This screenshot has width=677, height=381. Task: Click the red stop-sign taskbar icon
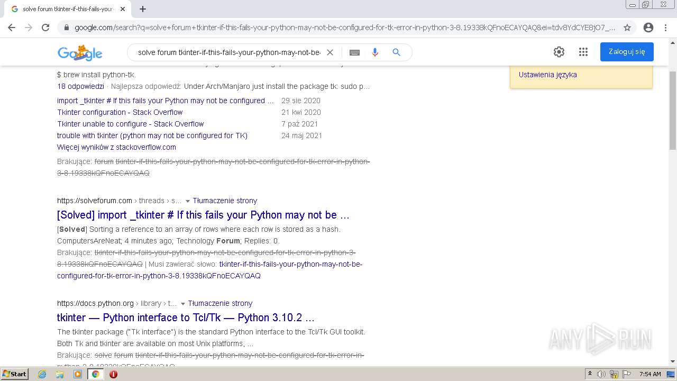[x=113, y=374]
